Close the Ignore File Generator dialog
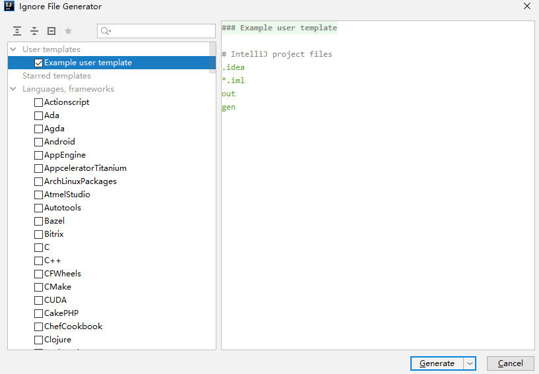Image resolution: width=539 pixels, height=374 pixels. coord(527,6)
